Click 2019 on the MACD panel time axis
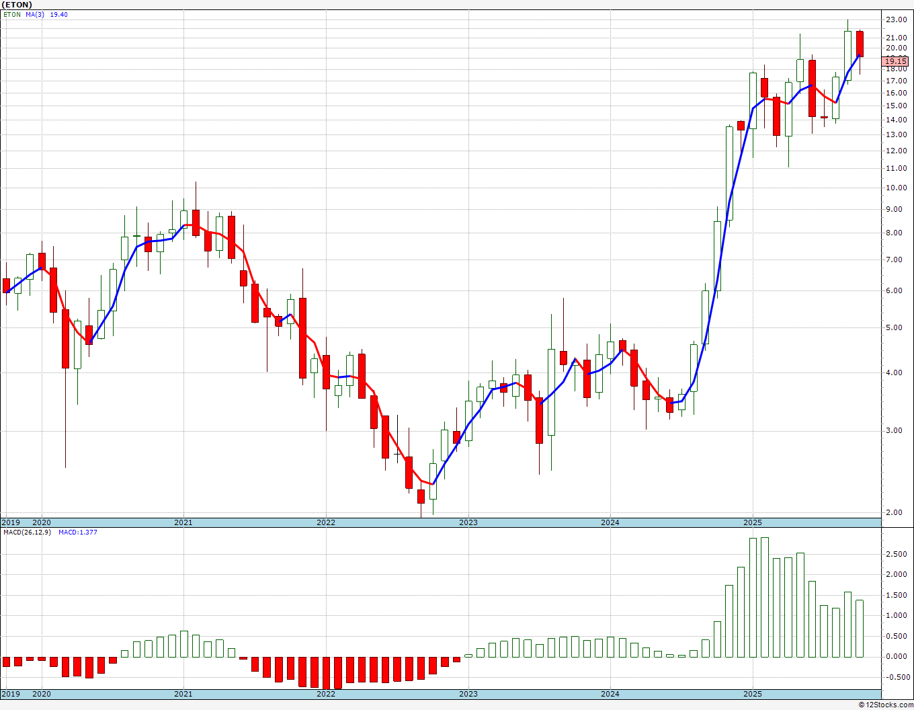 coord(10,694)
